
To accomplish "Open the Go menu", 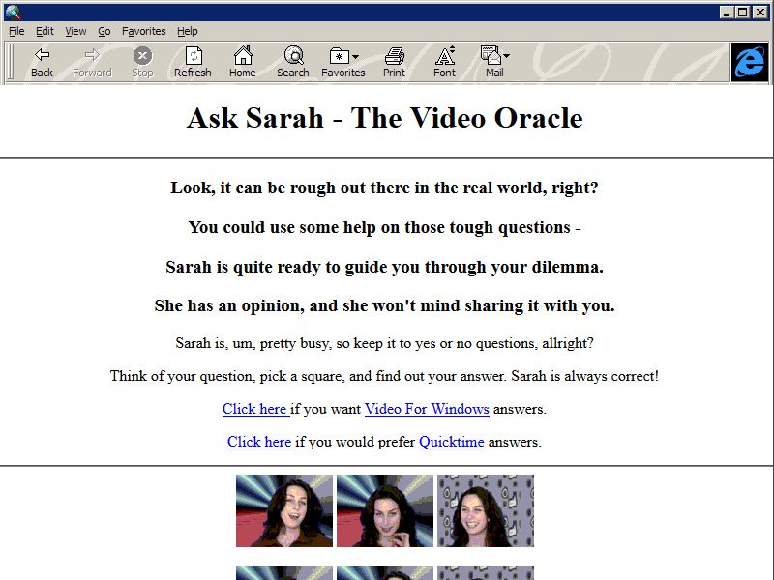I will 104,31.
